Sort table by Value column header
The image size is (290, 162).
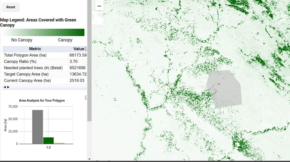point(78,49)
